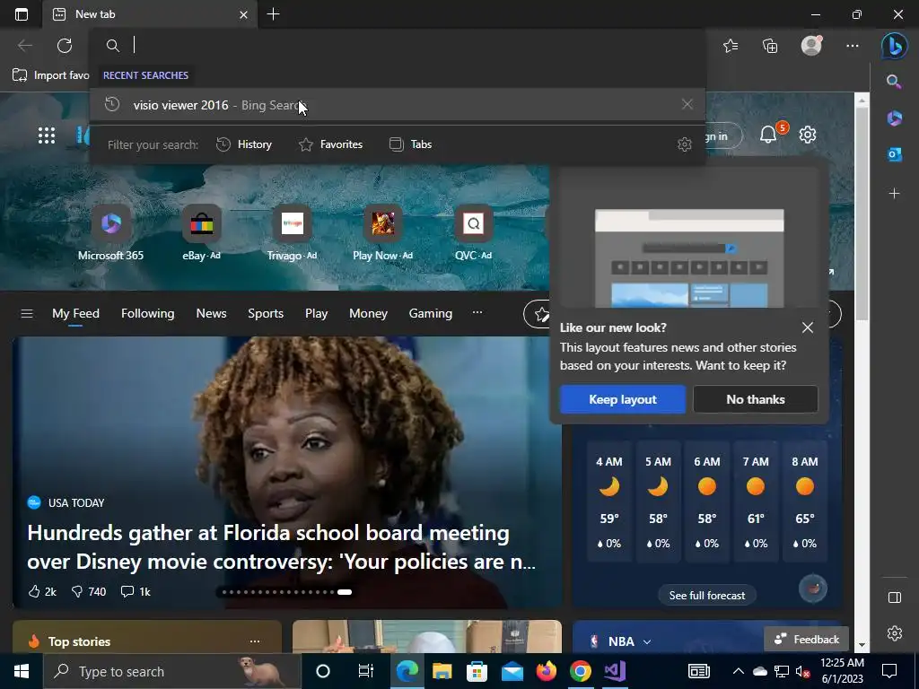
Task: Filter search by Favorites
Action: coord(330,144)
